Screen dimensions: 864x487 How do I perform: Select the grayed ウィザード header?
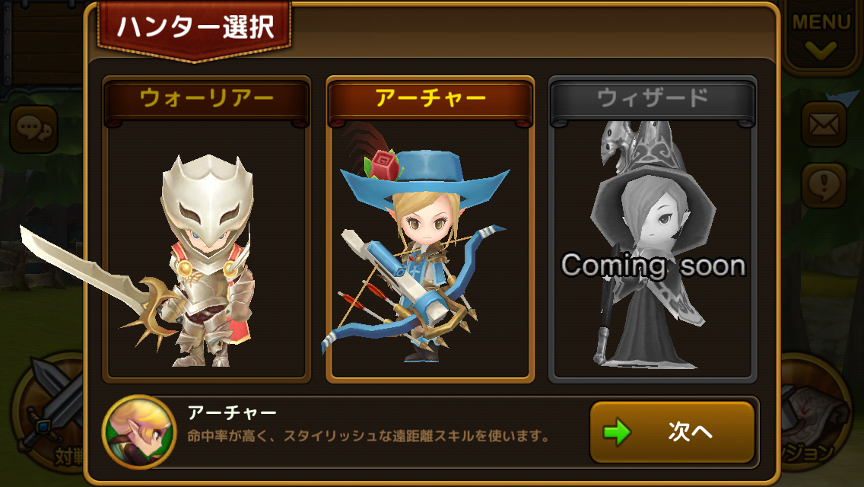point(653,100)
